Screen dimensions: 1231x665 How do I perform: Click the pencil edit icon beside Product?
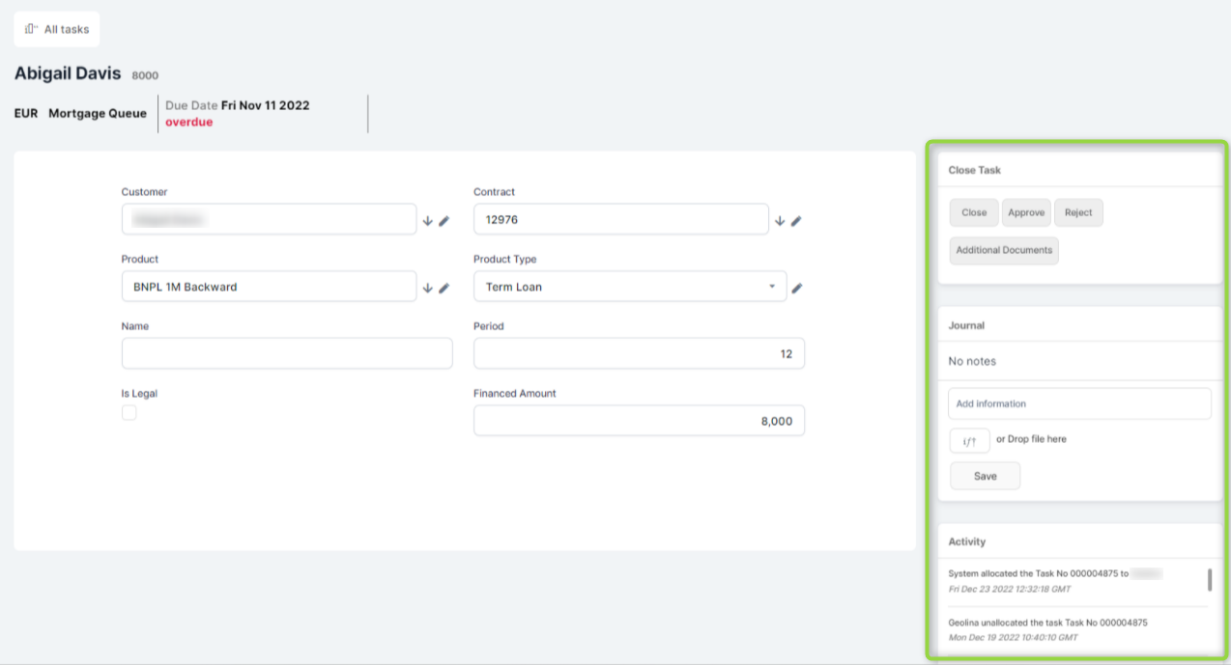(x=444, y=288)
